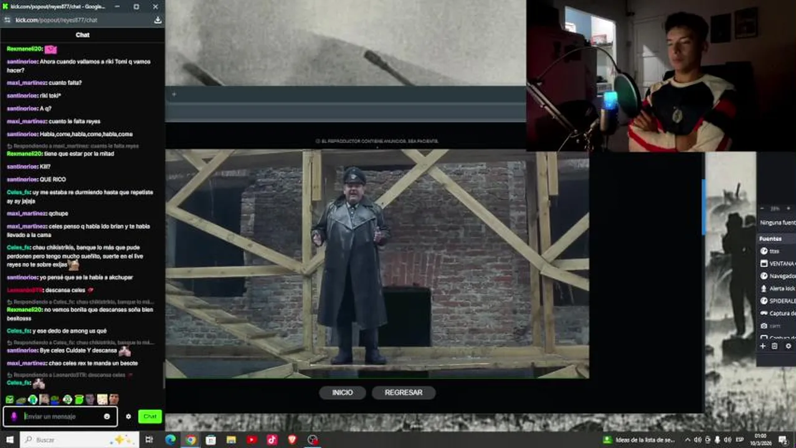Add a new source with the plus icon
The height and width of the screenshot is (448, 796).
point(762,346)
